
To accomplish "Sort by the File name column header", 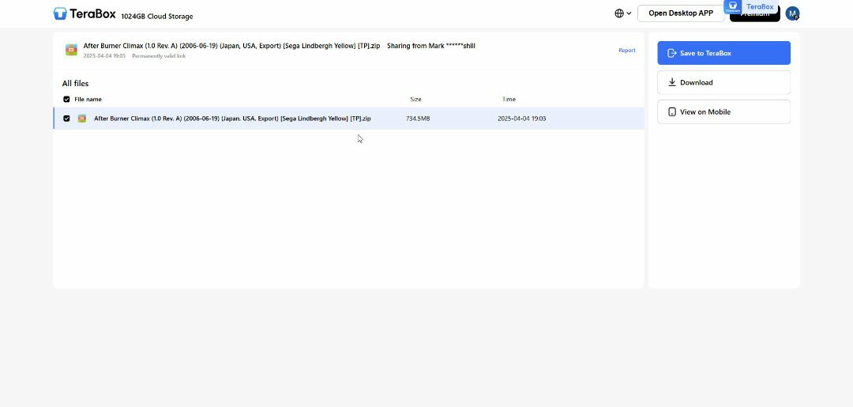I will coord(88,100).
